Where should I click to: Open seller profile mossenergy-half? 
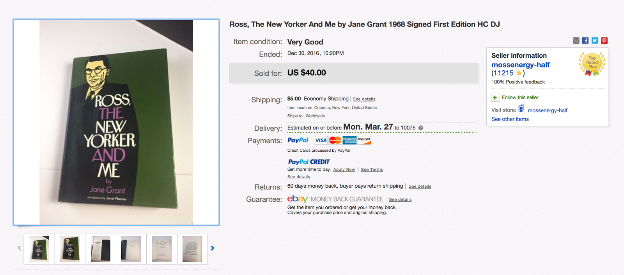pos(520,65)
